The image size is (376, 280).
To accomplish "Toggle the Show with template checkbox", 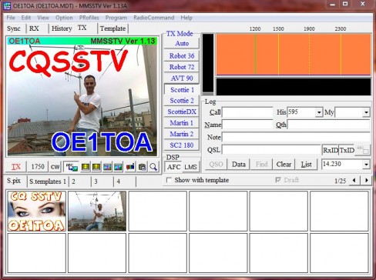I will [169, 180].
